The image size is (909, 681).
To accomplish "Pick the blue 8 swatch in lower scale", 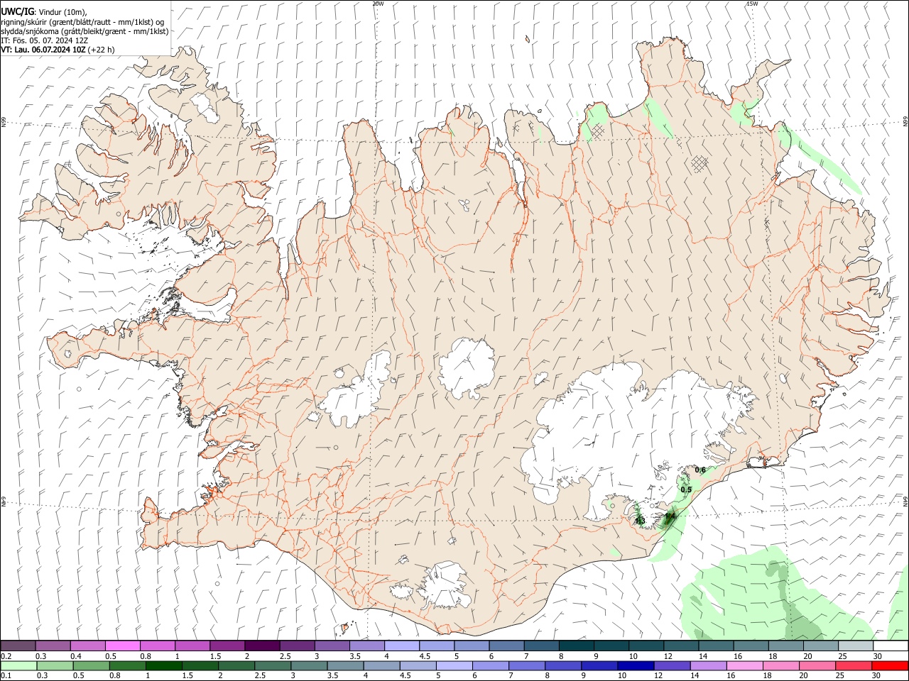I will (x=562, y=665).
